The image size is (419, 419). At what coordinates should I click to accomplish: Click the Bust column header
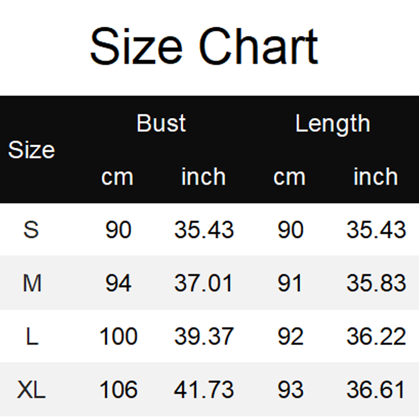point(161,124)
